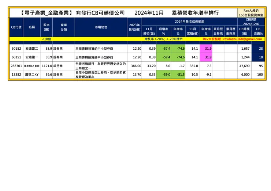271x191 pixels.
Task: Click the 產業分類 column header
Action: pos(64,27)
